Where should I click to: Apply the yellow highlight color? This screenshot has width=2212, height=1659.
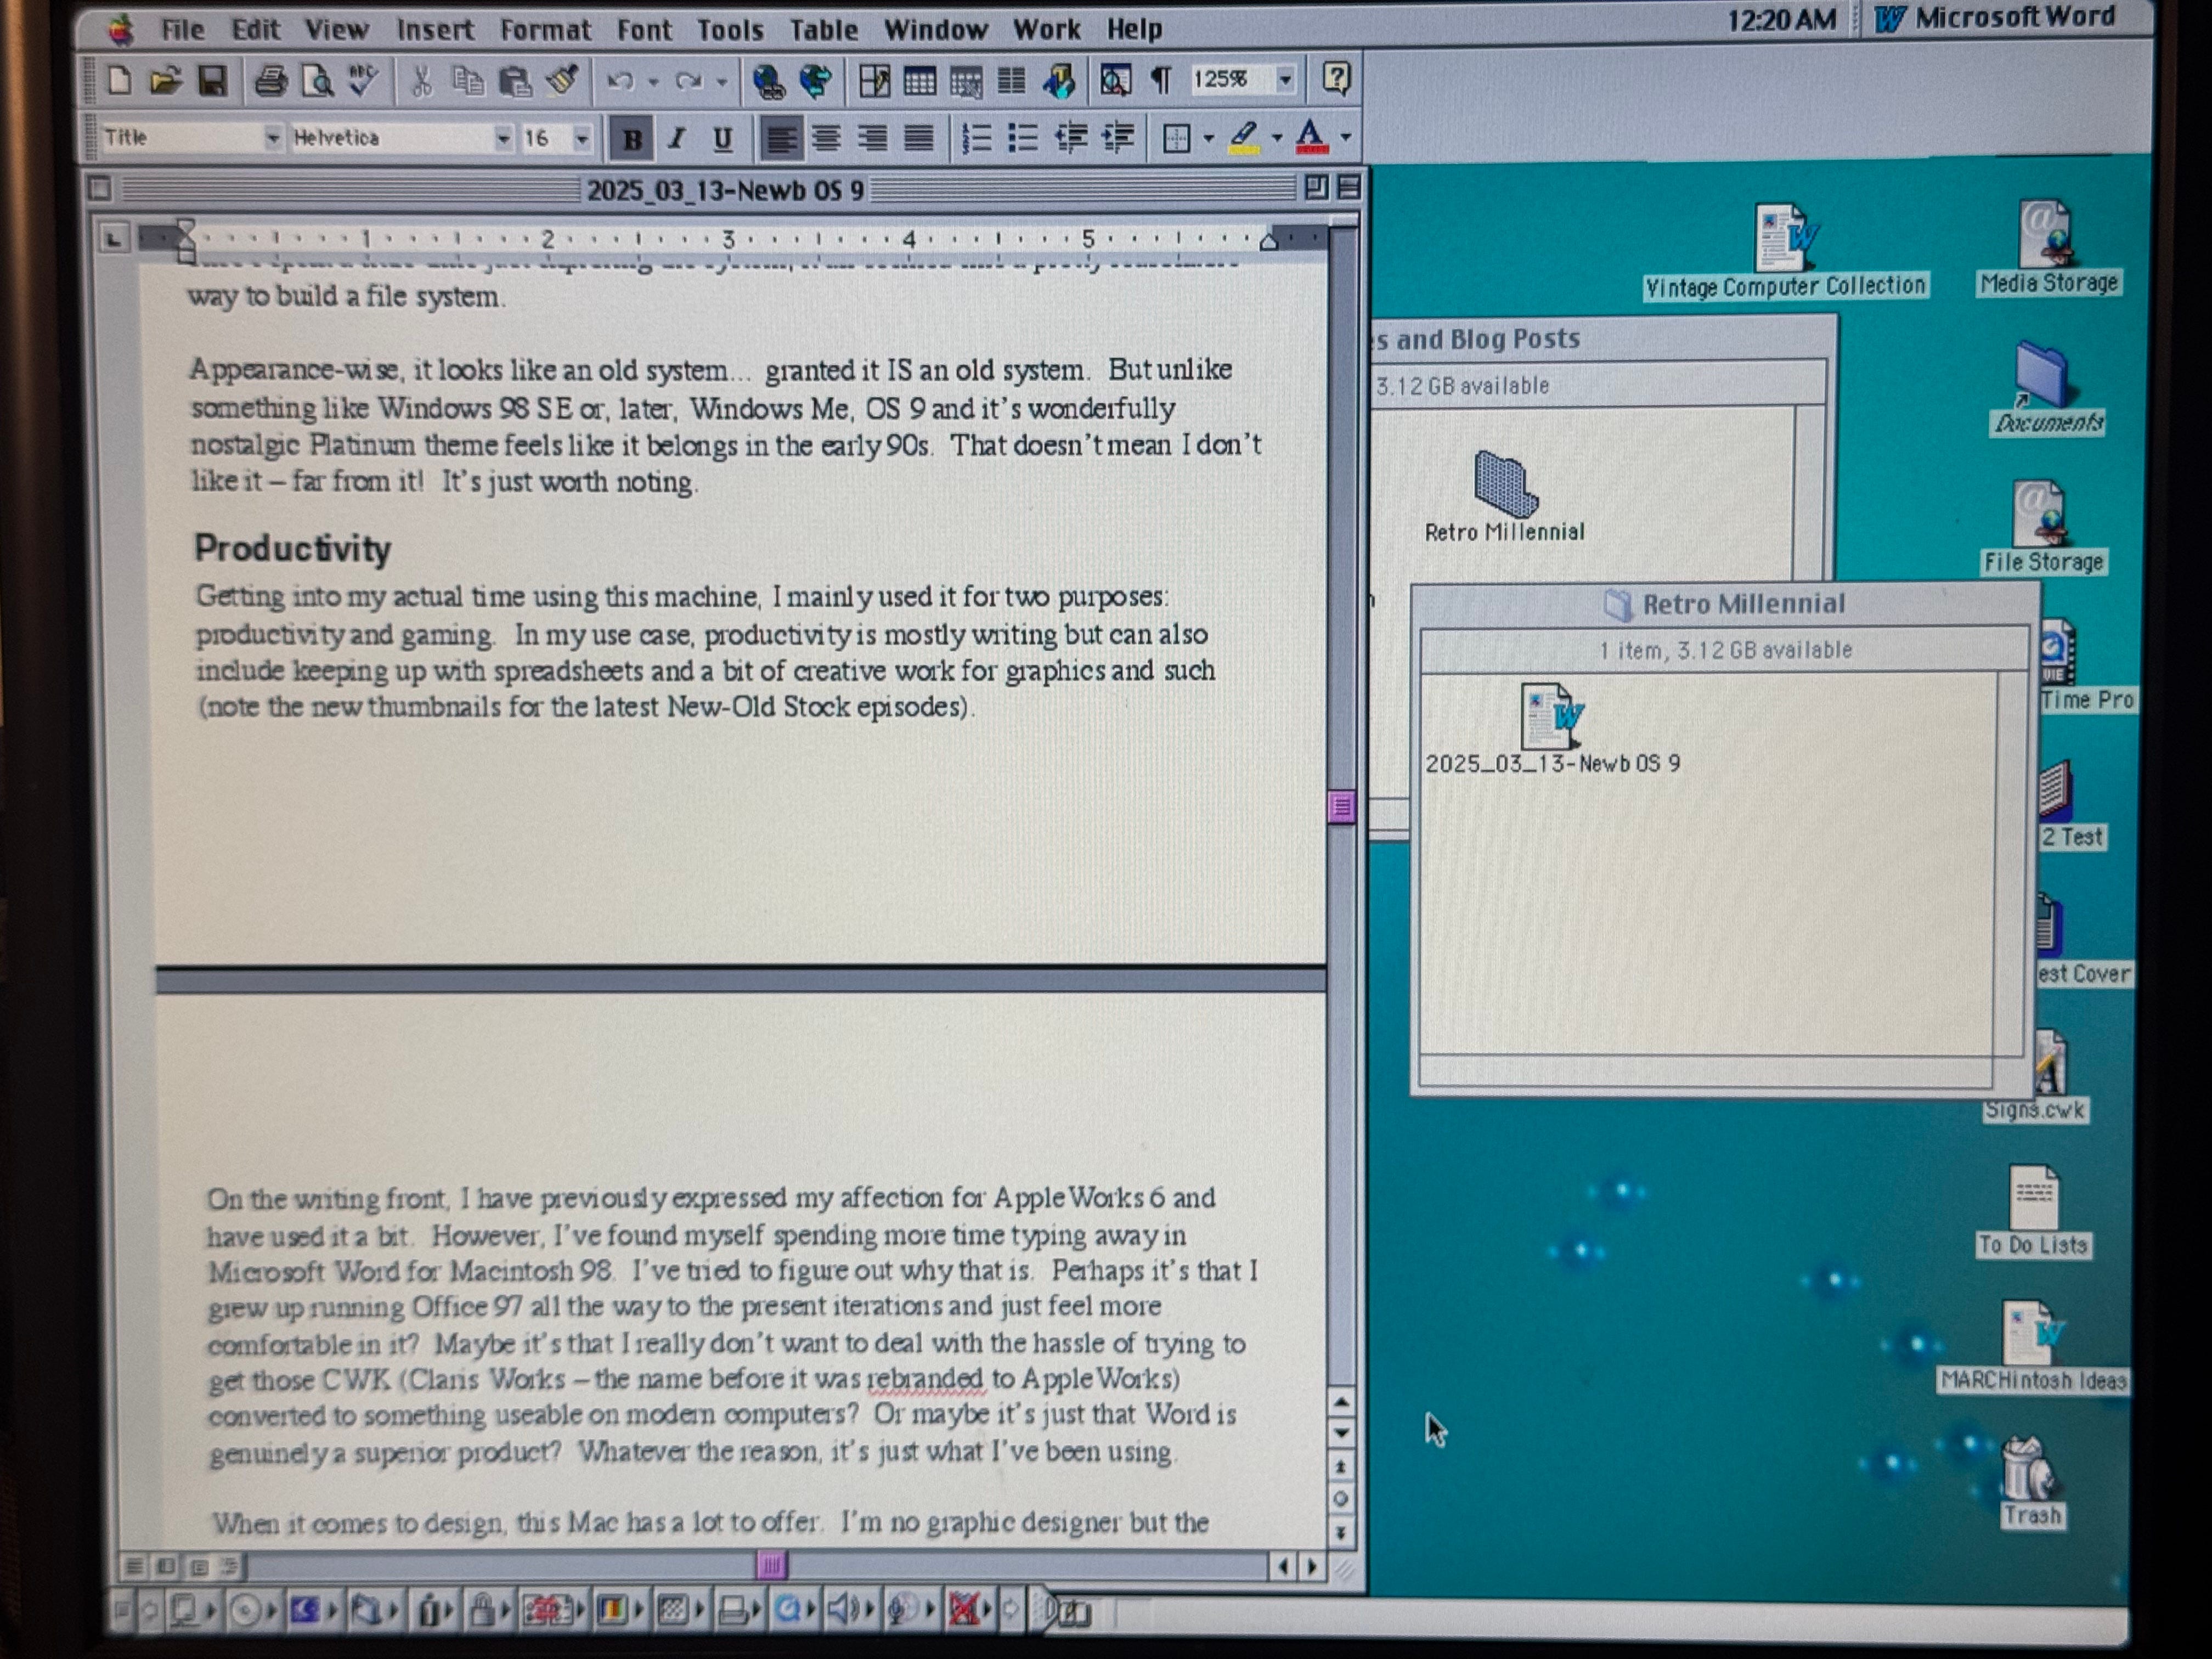[1244, 137]
